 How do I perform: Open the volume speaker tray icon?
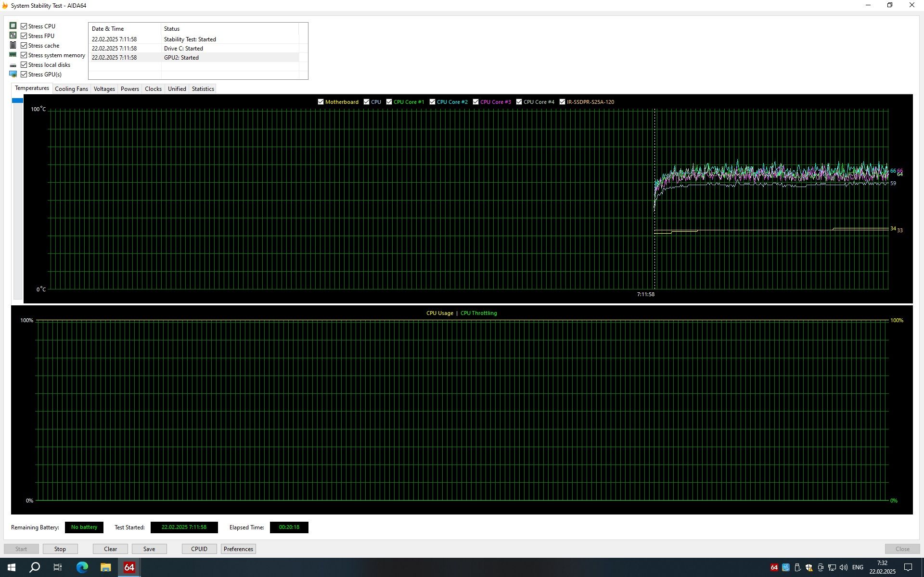pos(844,567)
